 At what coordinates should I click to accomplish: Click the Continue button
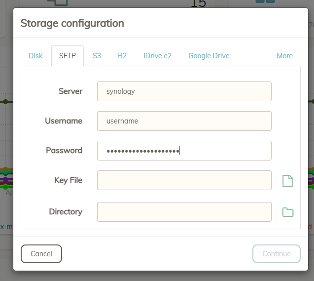(x=276, y=254)
